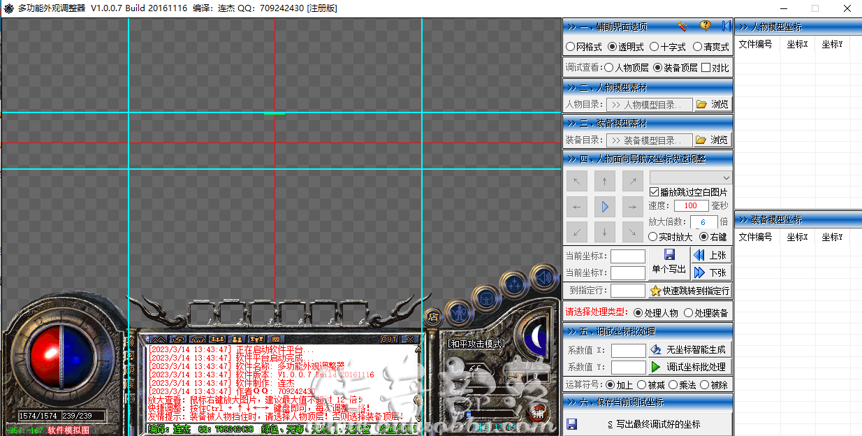Viewport: 862px width, 436px height.
Task: Click the 无坐标智能生成 button
Action: [x=690, y=349]
